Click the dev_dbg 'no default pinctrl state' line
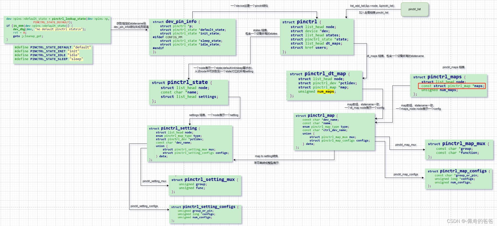This screenshot has height=226, width=497. coord(49,29)
